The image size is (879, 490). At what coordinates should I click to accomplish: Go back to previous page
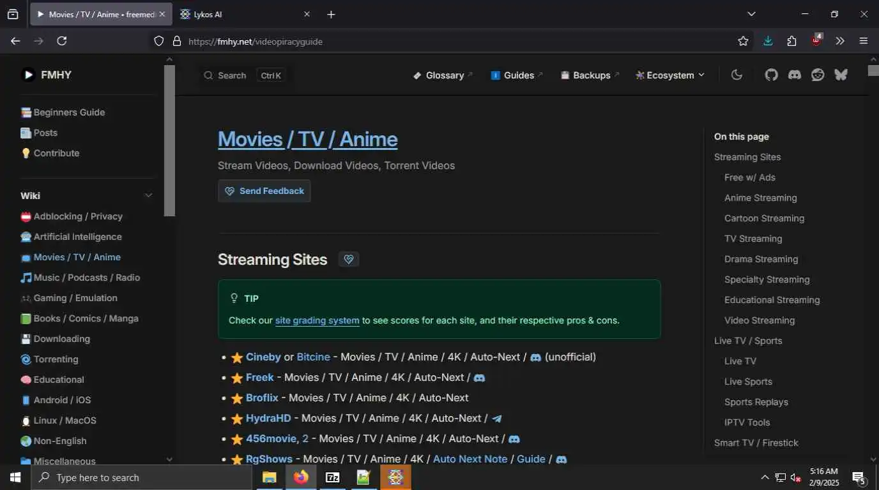pyautogui.click(x=15, y=41)
